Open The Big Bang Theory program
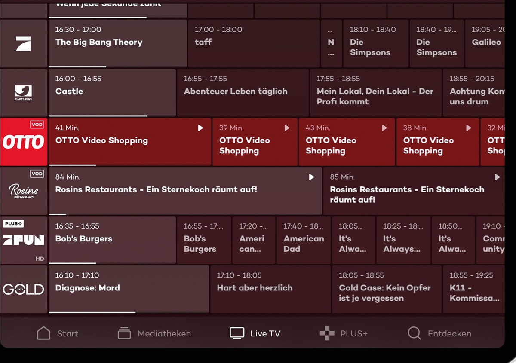Screen dimensions: 516x363 [x=118, y=43]
